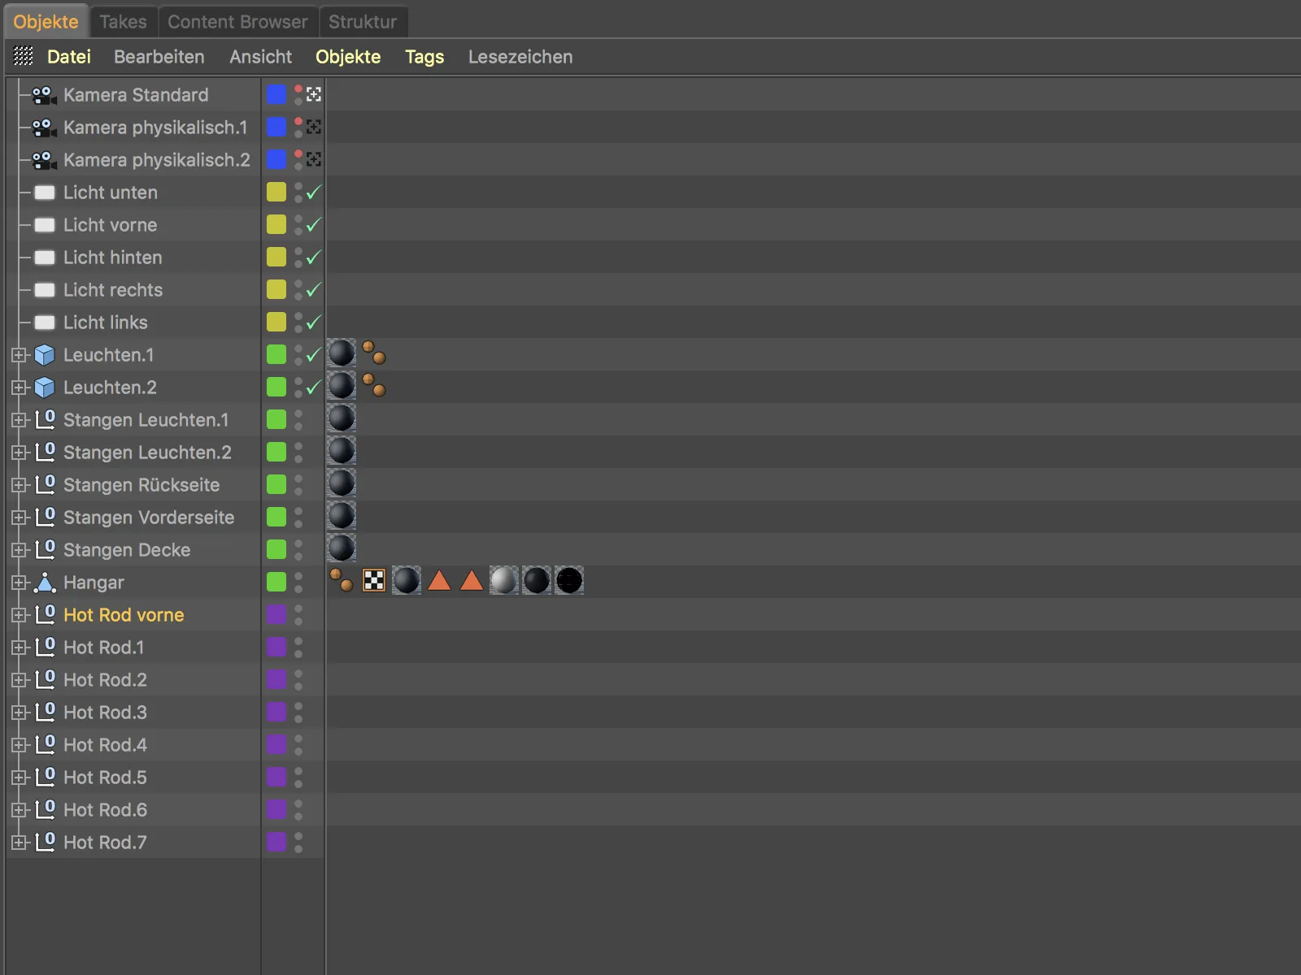Select the last black material tag on Hangar
Viewport: 1301px width, 975px height.
click(x=569, y=580)
